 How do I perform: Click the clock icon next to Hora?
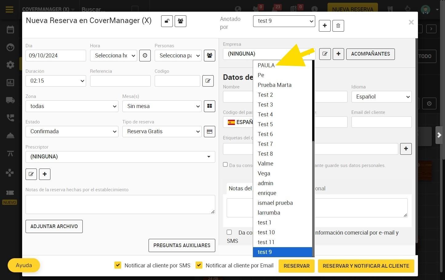[x=145, y=56]
